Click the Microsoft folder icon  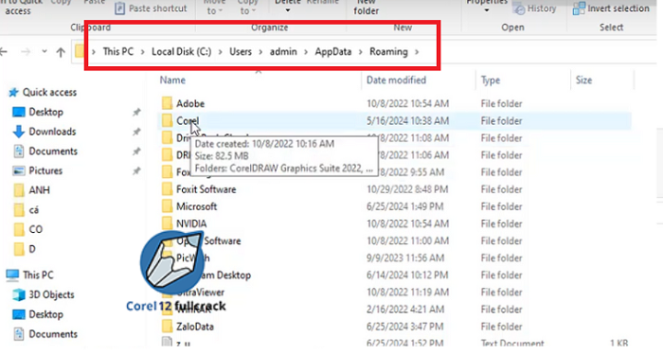tap(168, 206)
